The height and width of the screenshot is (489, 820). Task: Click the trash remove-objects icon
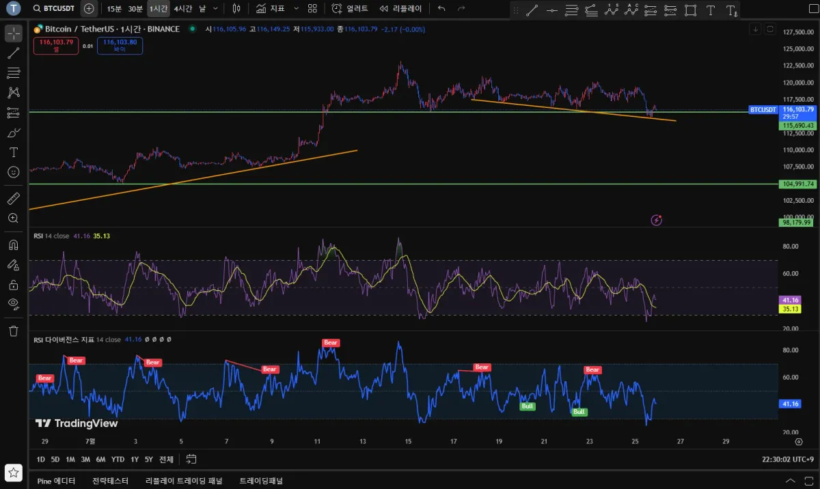[x=13, y=331]
